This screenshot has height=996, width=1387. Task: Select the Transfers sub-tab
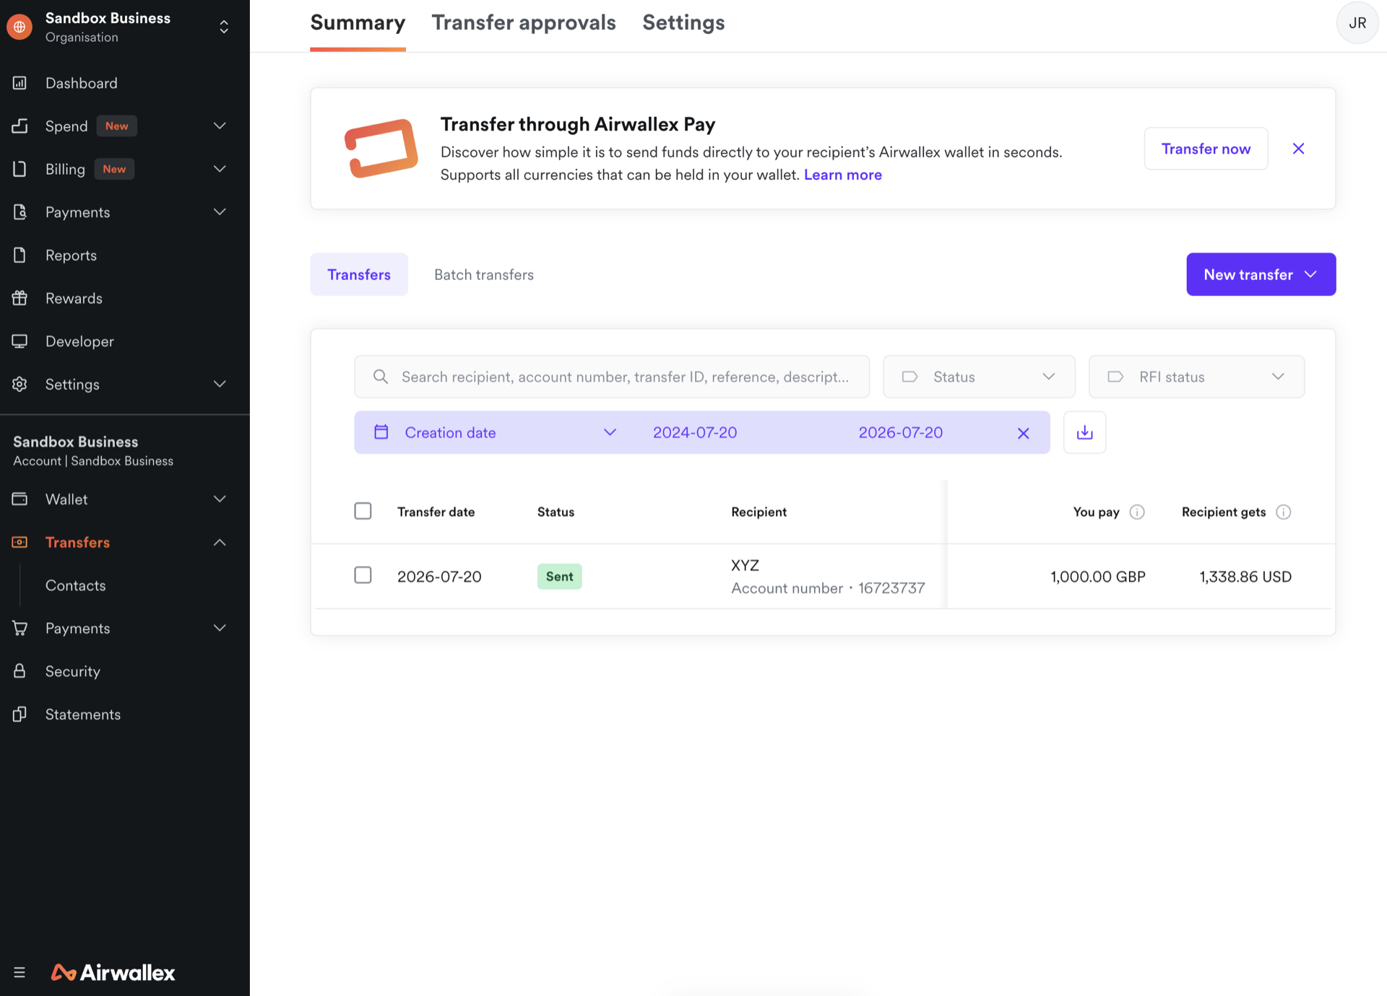point(359,274)
